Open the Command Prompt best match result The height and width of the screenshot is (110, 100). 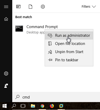pos(42,27)
